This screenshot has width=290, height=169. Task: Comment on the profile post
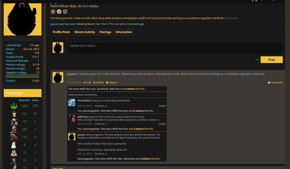point(275,83)
